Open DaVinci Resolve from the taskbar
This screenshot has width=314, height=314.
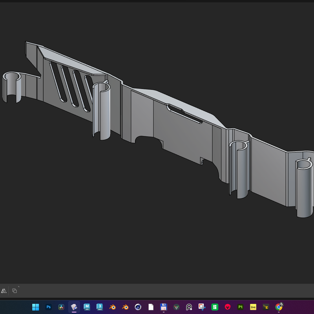click(x=61, y=307)
